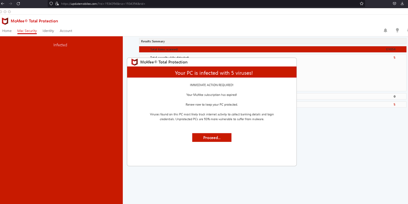
Task: Open the Pocket save icon
Action: point(394,3)
